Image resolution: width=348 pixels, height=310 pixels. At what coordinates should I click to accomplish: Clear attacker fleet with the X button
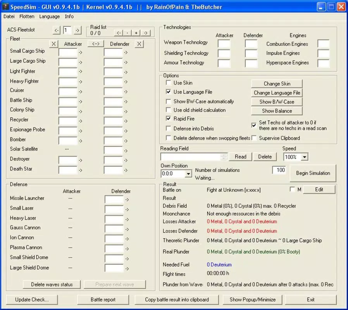[53, 44]
